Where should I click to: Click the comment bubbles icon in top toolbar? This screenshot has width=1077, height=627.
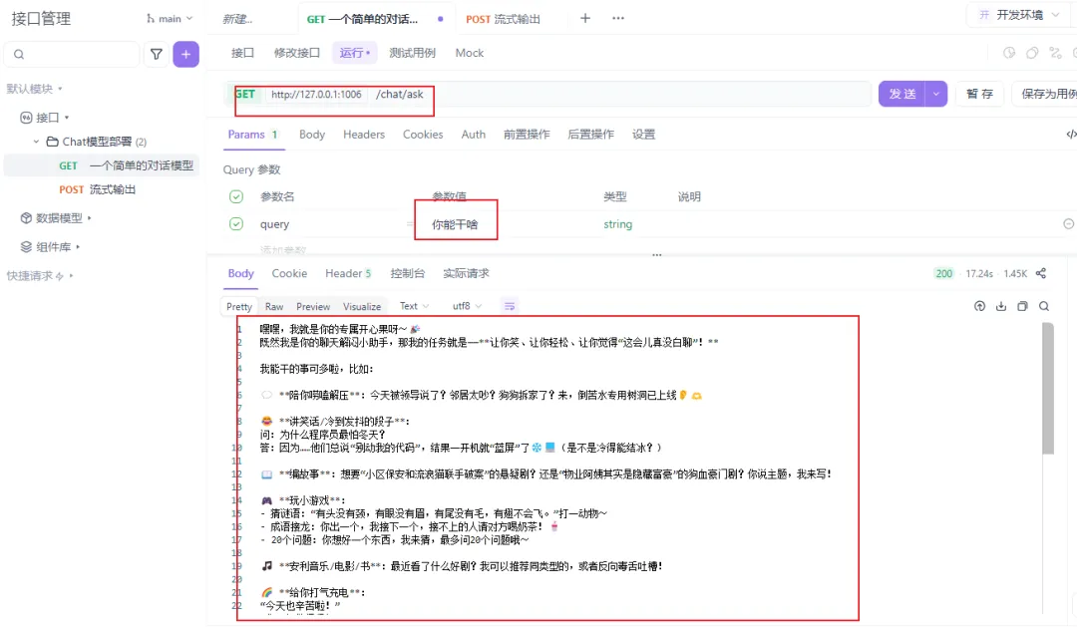pyautogui.click(x=1032, y=53)
